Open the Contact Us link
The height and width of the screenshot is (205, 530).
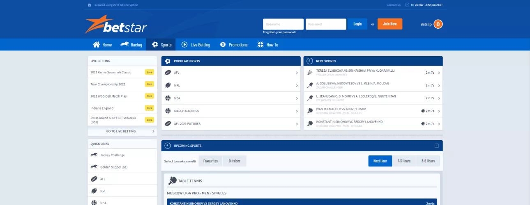pos(394,5)
